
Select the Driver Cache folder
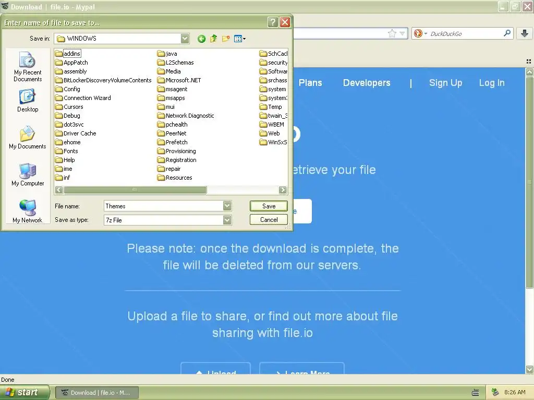click(76, 133)
